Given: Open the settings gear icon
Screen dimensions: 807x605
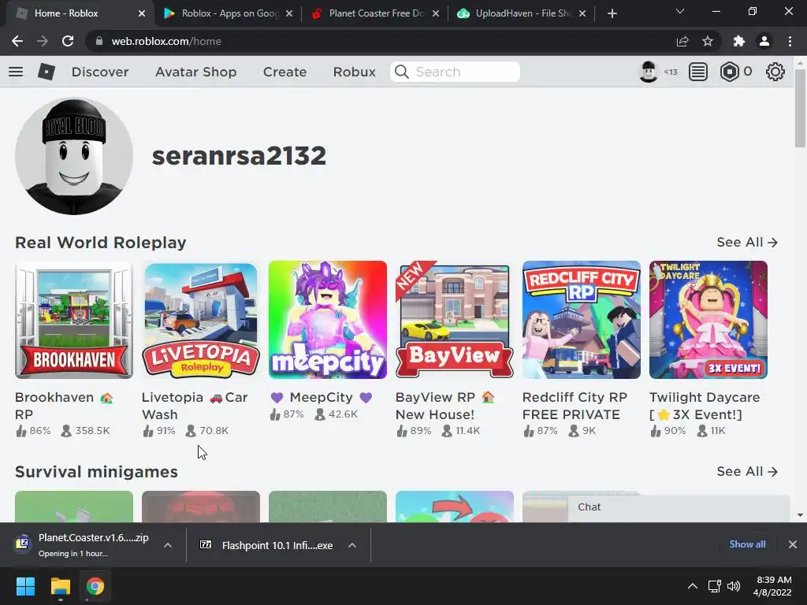Looking at the screenshot, I should point(775,72).
